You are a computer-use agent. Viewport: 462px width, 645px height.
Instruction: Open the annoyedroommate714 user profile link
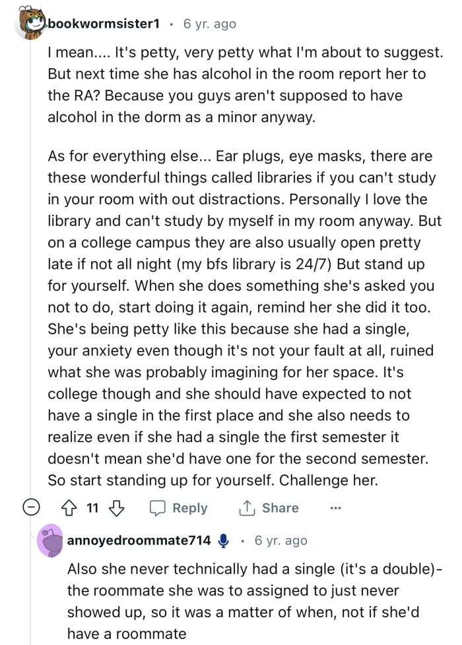coord(139,541)
